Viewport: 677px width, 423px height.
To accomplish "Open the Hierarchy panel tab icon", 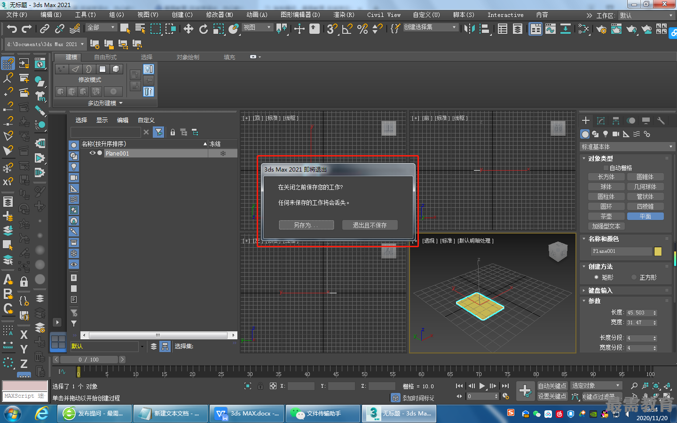I will [616, 121].
